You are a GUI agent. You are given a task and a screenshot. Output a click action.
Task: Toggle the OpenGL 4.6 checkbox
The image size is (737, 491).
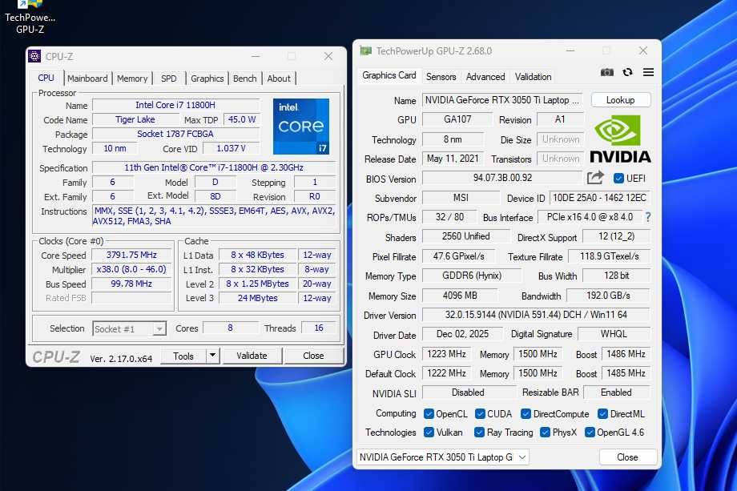(x=590, y=432)
